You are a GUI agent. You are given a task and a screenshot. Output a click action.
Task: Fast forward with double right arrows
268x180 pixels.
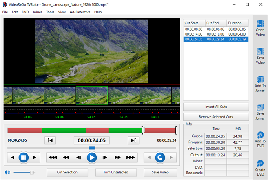coord(117,158)
